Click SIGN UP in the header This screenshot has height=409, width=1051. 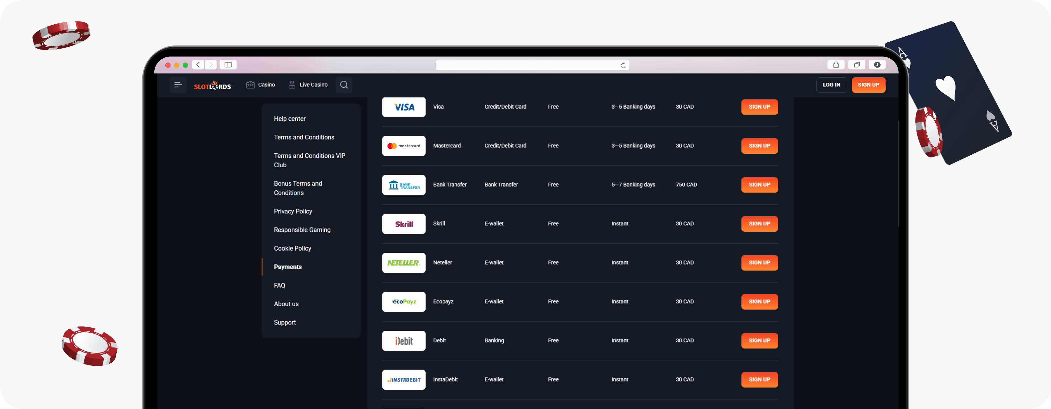tap(868, 85)
